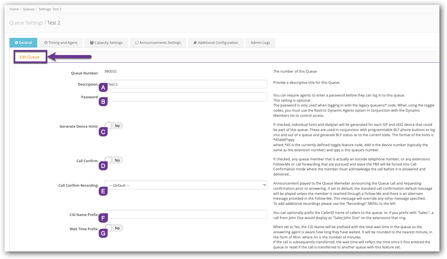Toggle the Generate Device Hints switch
Image resolution: width=447 pixels, height=259 pixels.
[114, 126]
